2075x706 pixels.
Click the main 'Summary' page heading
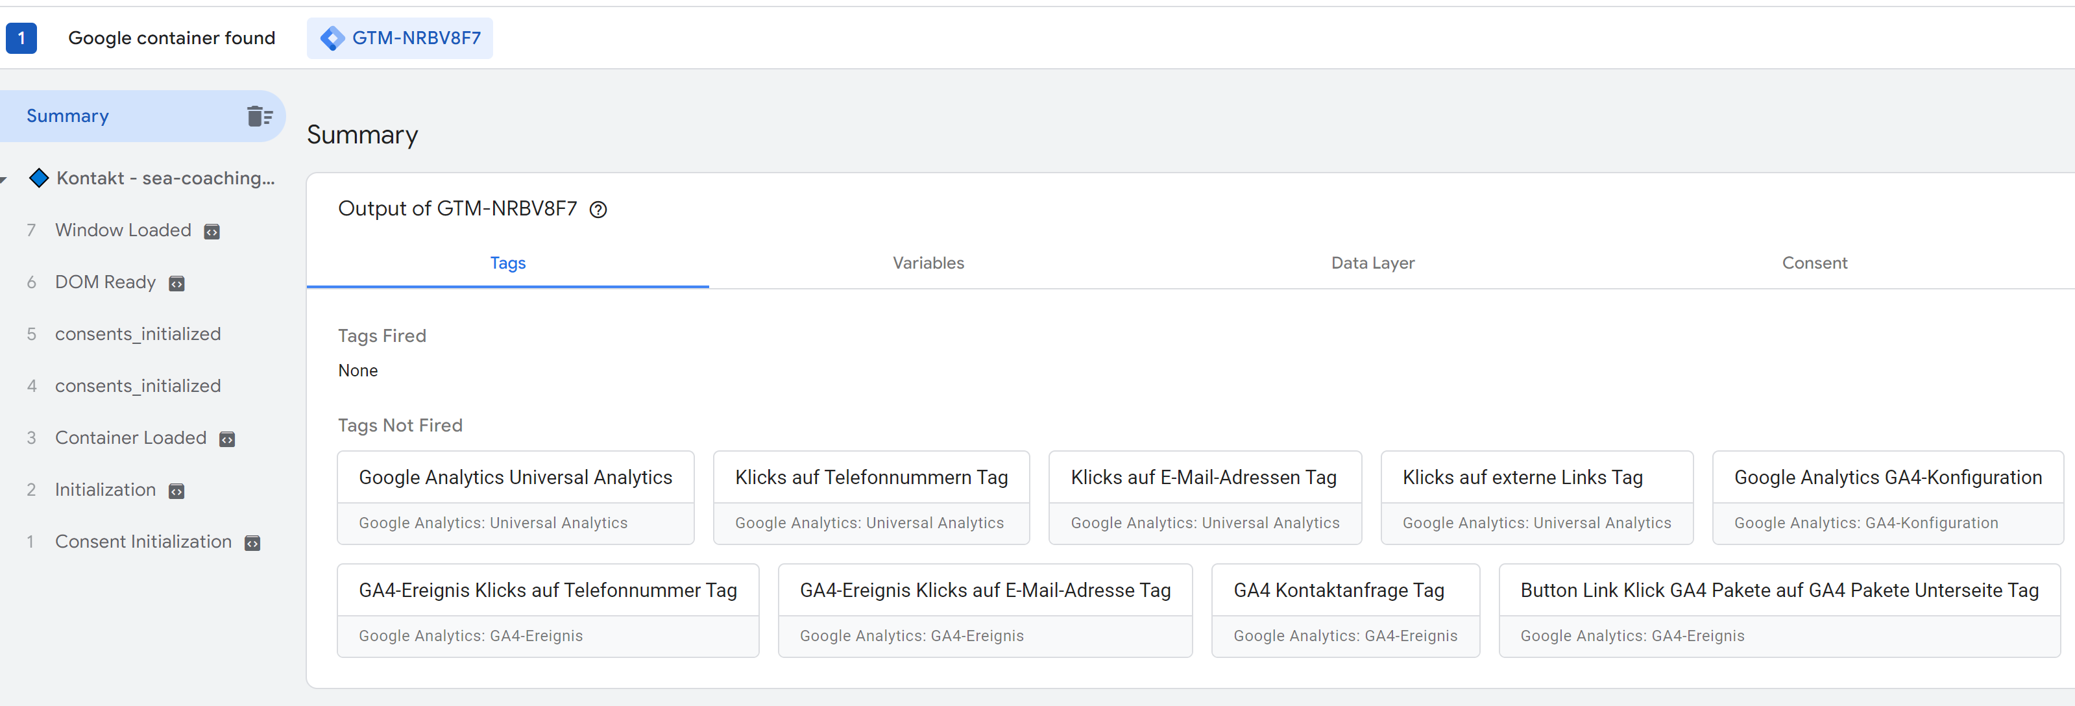click(363, 134)
